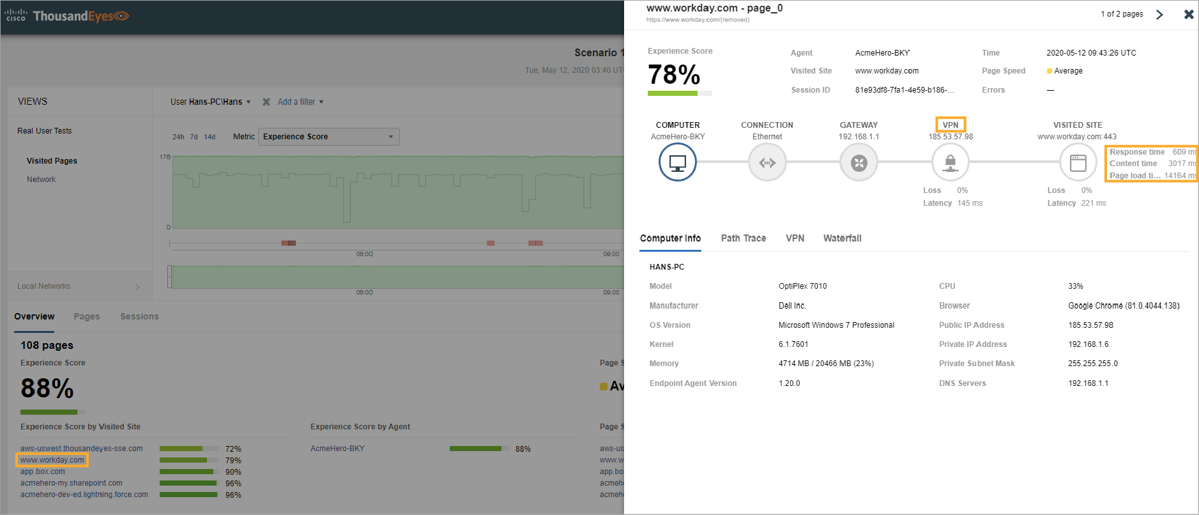Click the Ethernet connection node icon

[767, 163]
